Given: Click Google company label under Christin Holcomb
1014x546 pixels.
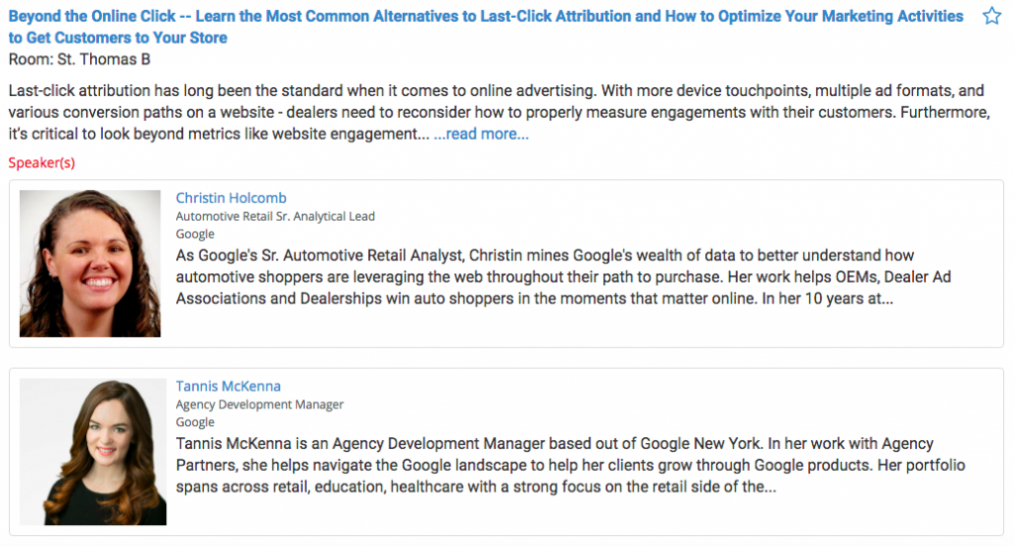Looking at the screenshot, I should tap(195, 234).
